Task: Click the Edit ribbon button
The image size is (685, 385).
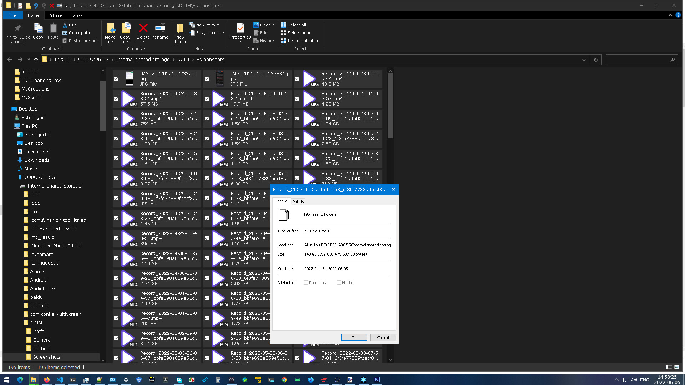Action: (x=261, y=33)
